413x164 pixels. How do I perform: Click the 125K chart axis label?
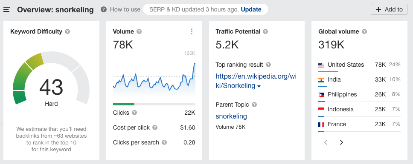coord(189,53)
